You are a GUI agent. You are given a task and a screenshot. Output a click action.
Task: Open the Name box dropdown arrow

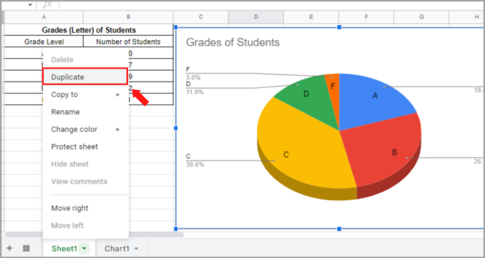[30, 5]
